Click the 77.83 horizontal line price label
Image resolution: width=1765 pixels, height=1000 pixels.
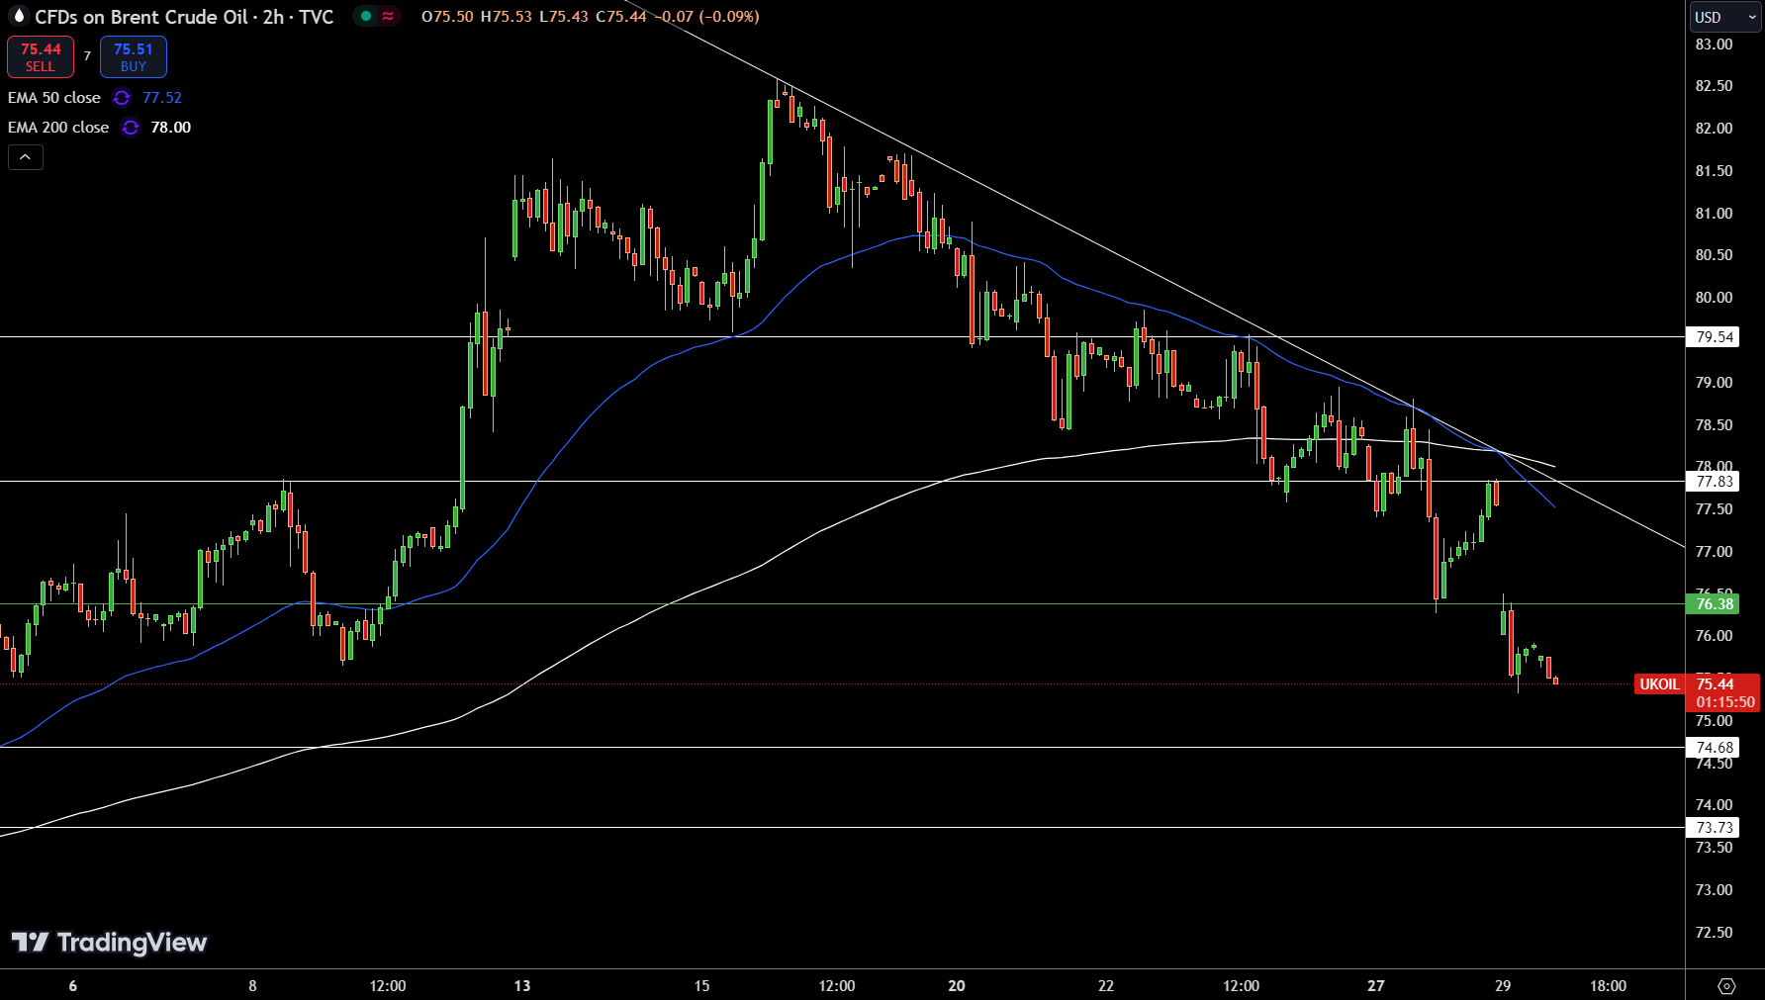(1714, 482)
